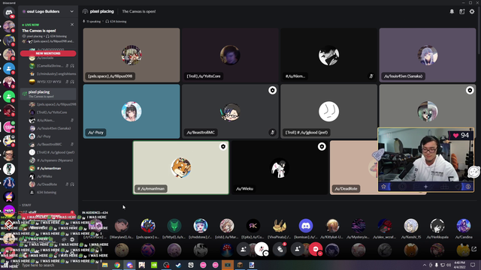Click WYSI 727 WYSI user row

(x=49, y=82)
